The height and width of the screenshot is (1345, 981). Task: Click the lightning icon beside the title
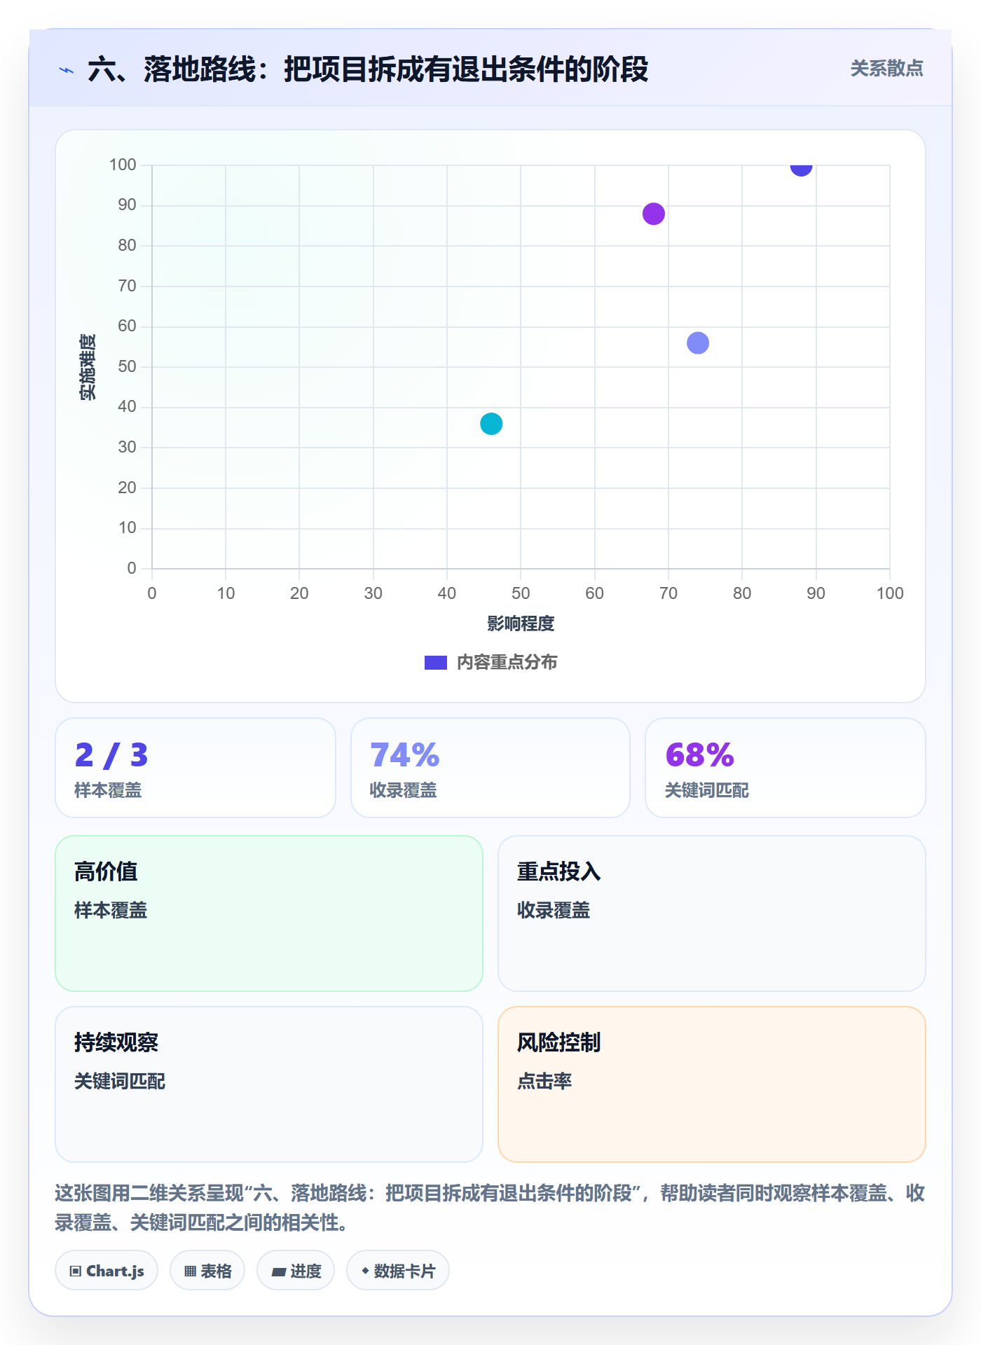(67, 70)
